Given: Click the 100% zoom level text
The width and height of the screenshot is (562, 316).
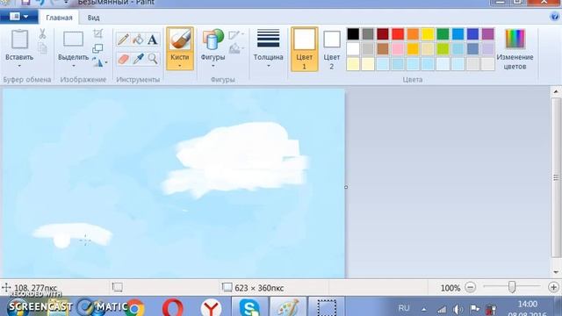Looking at the screenshot, I should click(450, 288).
